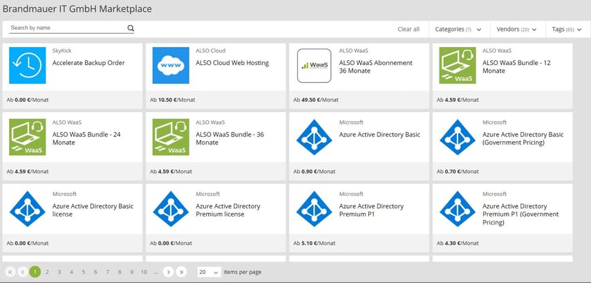Click the Azure AD Premium P1 5.10 € icon
This screenshot has height=283, width=591.
tap(314, 209)
